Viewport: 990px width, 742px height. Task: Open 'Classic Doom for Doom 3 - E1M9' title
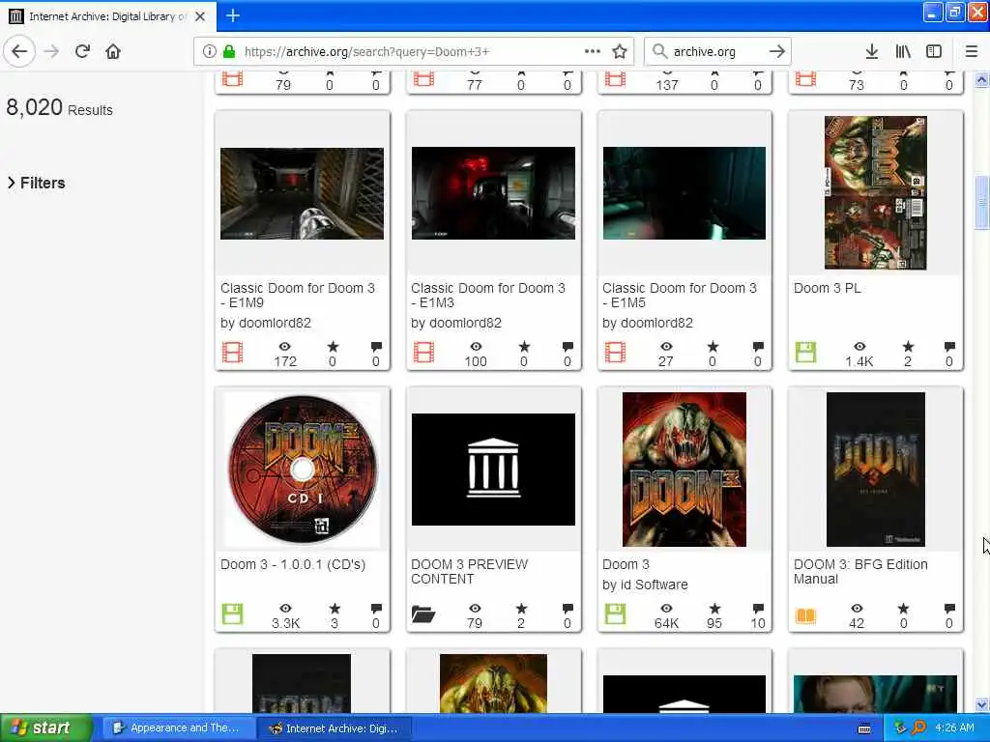(x=298, y=296)
